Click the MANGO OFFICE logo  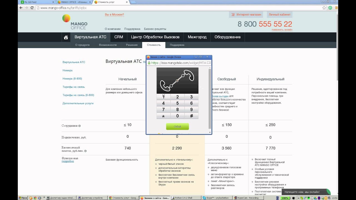[75, 22]
